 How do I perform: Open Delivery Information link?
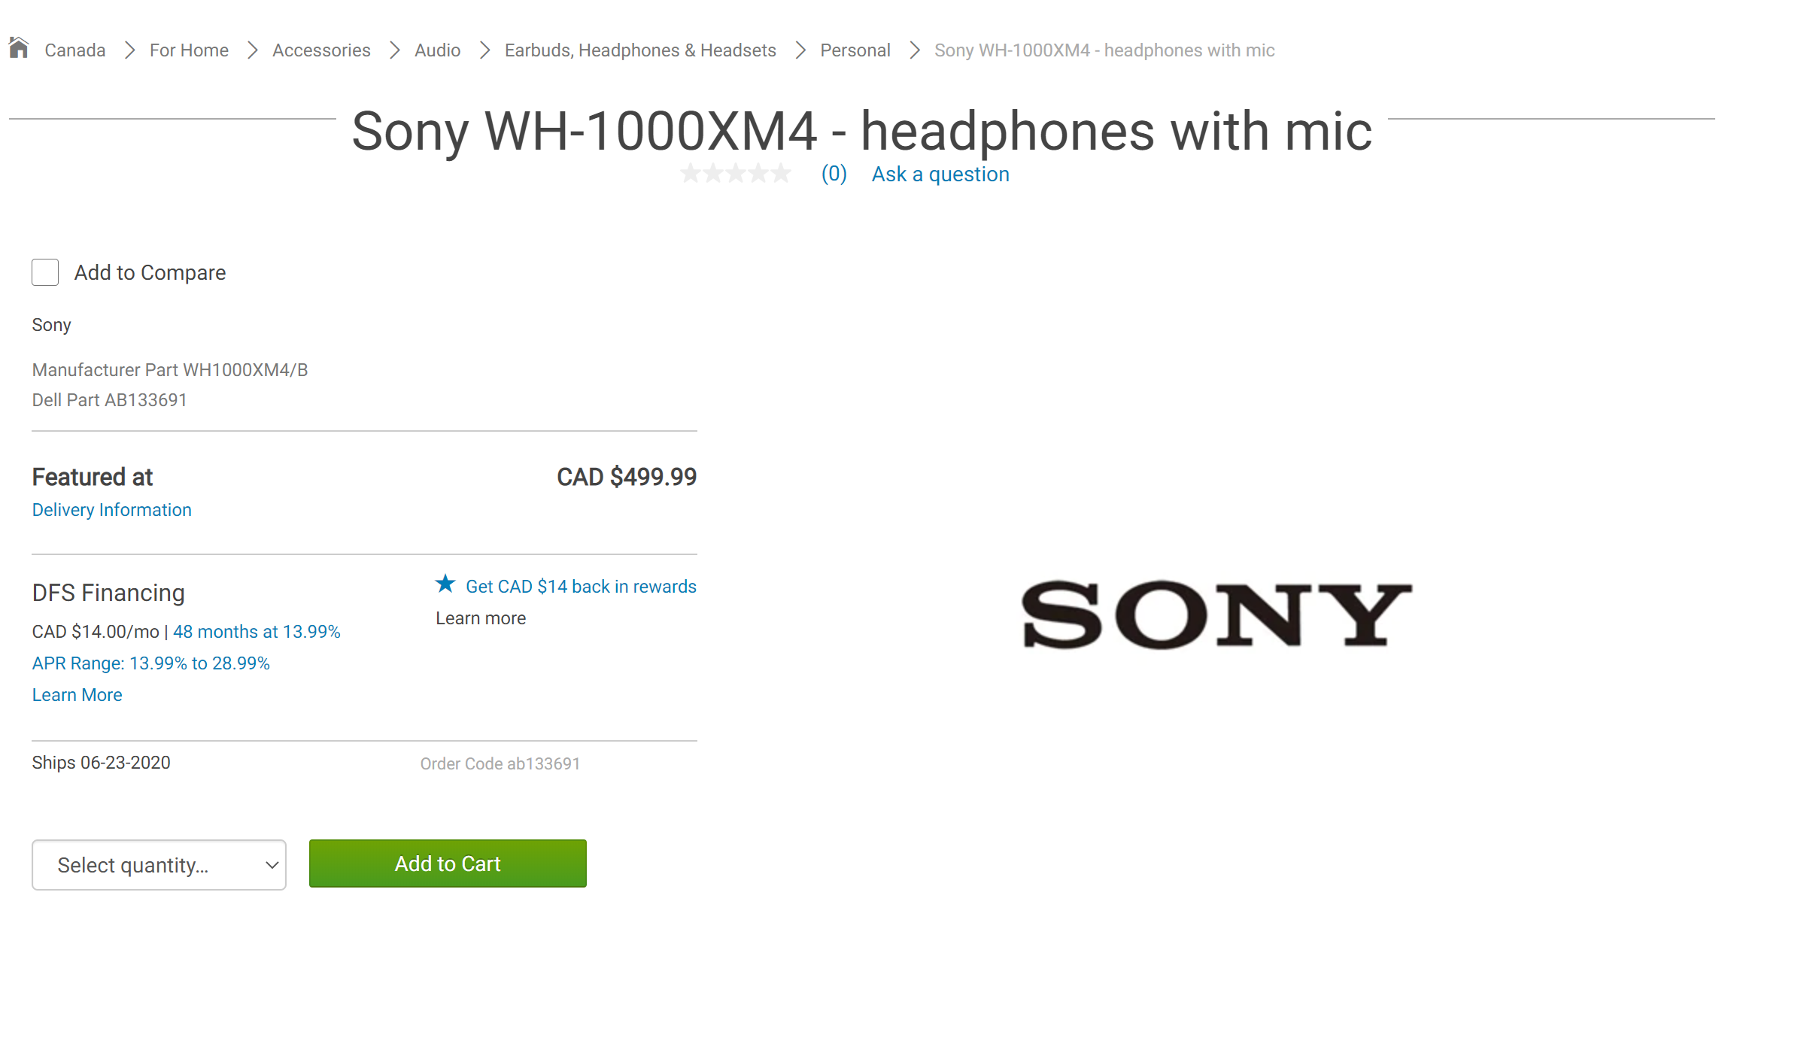coord(111,510)
